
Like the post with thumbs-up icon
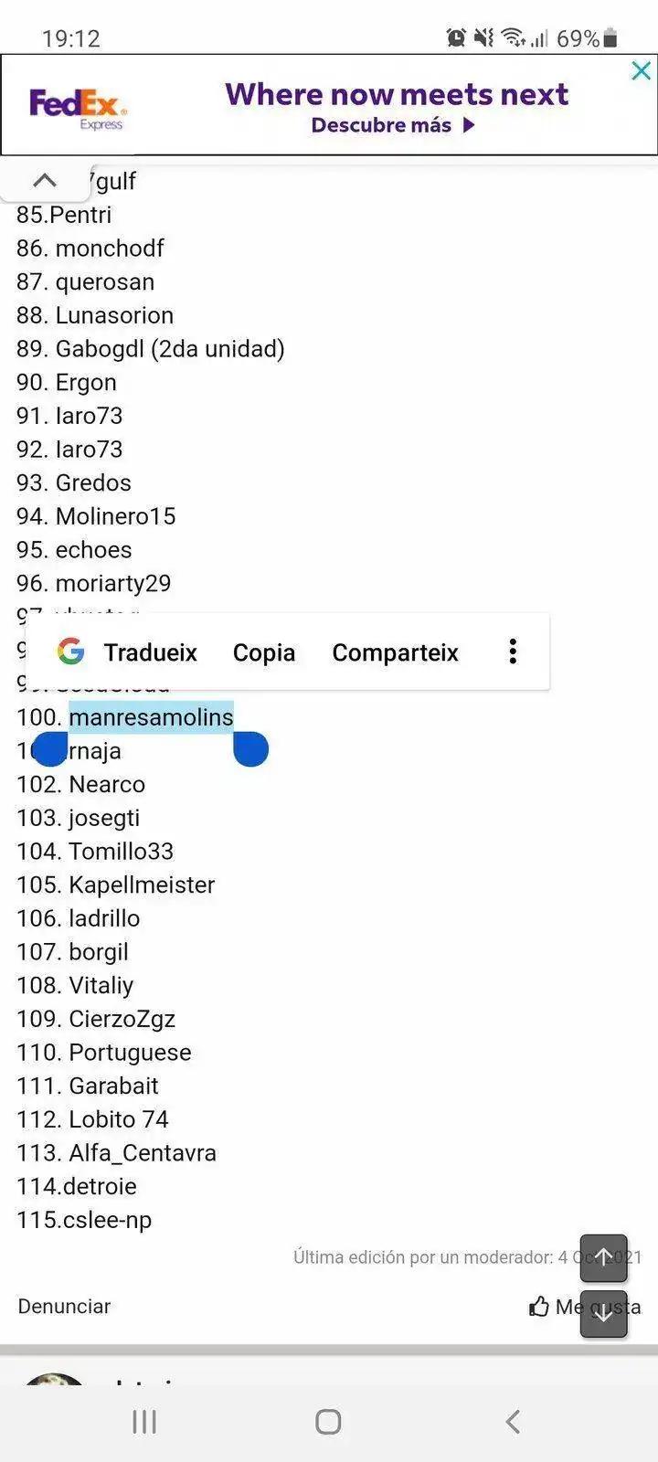pos(540,1307)
